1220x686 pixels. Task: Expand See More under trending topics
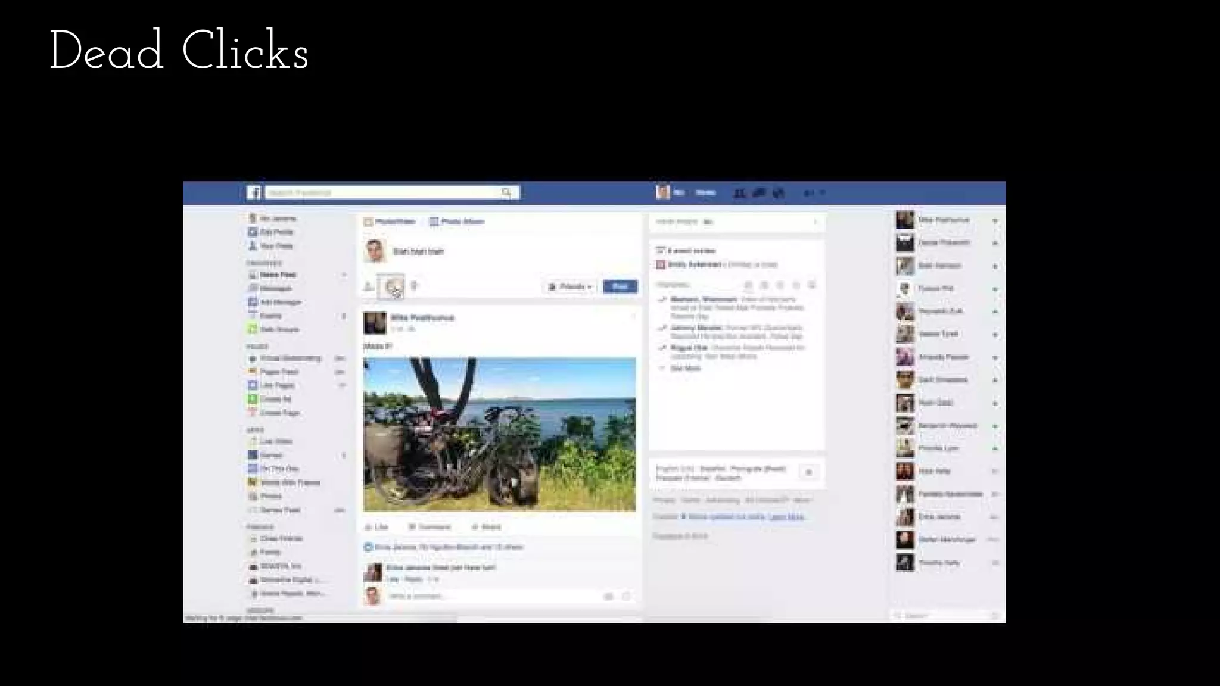pos(685,369)
